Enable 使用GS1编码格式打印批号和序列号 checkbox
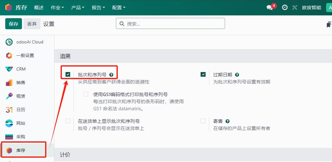This screenshot has height=162, width=332. pyautogui.click(x=86, y=94)
